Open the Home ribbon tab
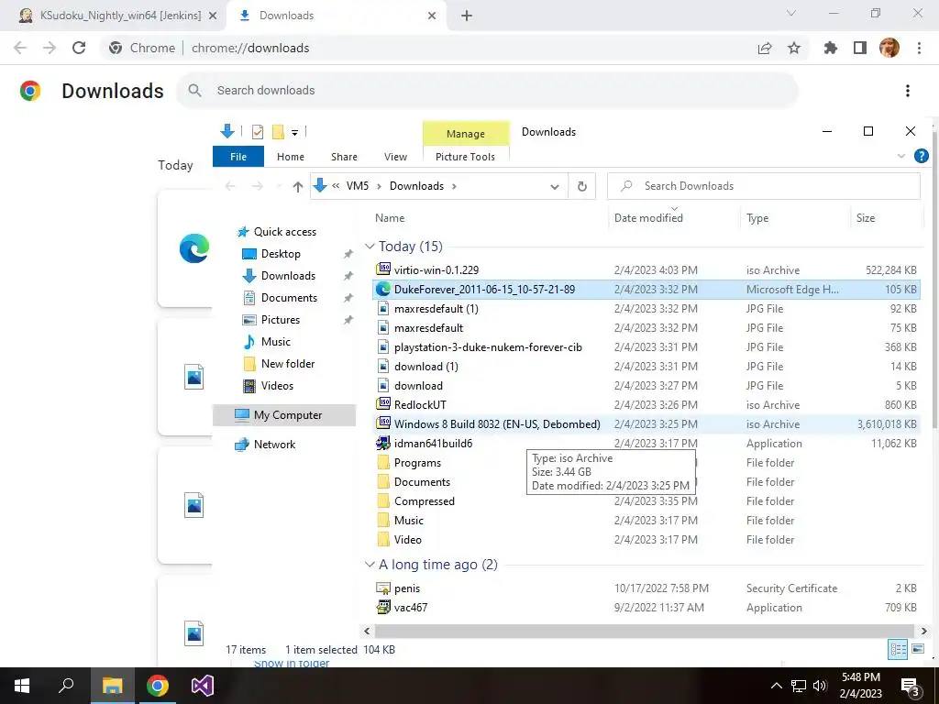The image size is (939, 704). pyautogui.click(x=291, y=156)
